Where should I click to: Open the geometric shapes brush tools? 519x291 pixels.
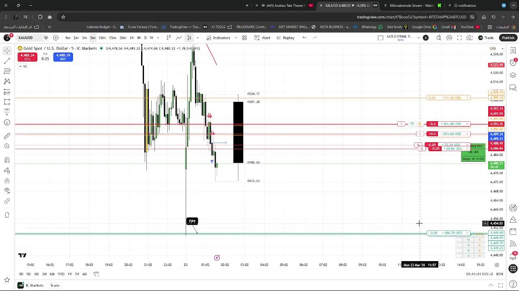coord(7,102)
